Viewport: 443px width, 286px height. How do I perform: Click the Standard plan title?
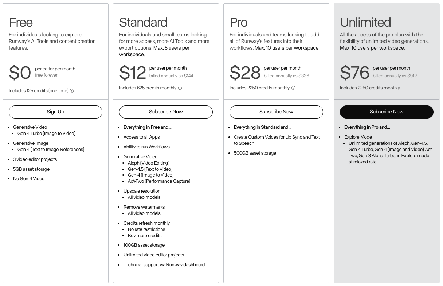(x=143, y=22)
